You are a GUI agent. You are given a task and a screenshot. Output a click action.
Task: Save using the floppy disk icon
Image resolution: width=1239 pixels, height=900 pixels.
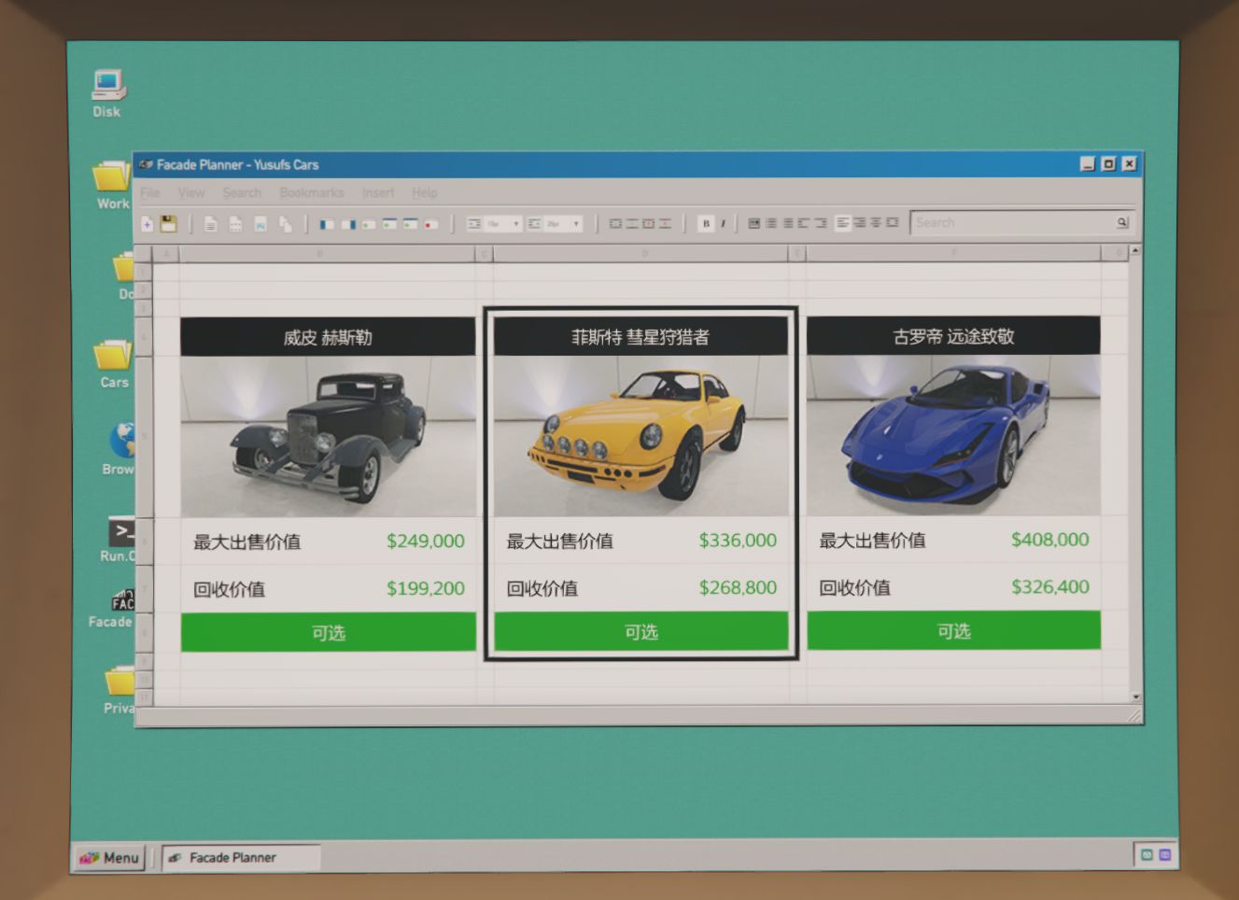pyautogui.click(x=168, y=223)
